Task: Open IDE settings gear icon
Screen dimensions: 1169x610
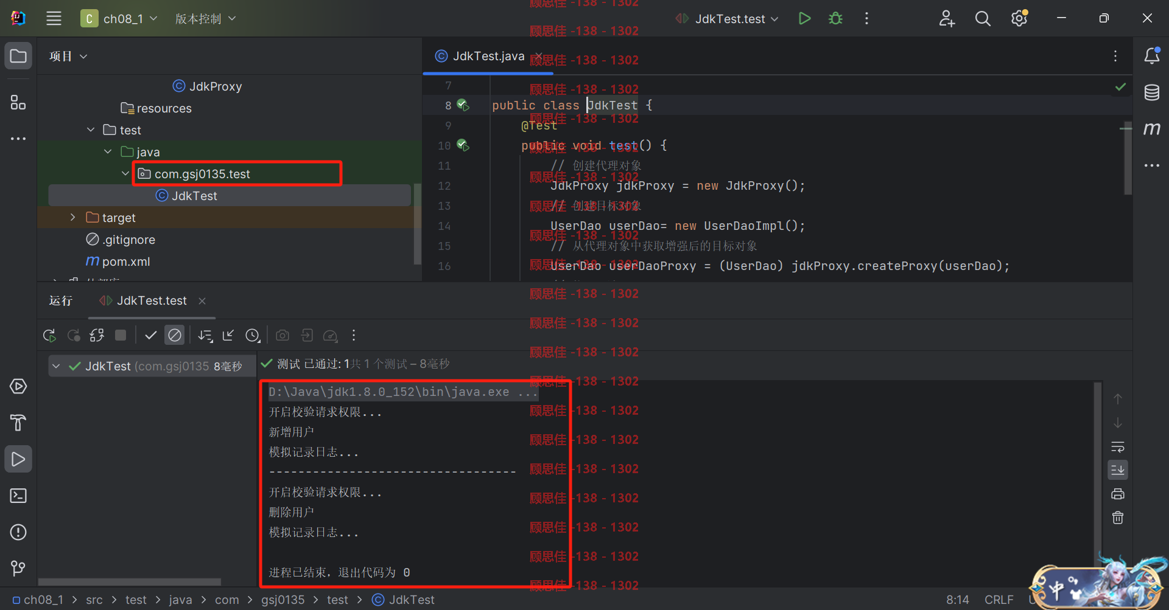Action: (1019, 18)
